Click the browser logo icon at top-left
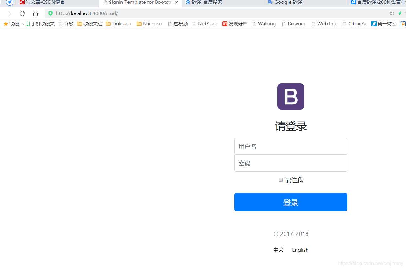Image resolution: width=406 pixels, height=269 pixels. pos(10,3)
